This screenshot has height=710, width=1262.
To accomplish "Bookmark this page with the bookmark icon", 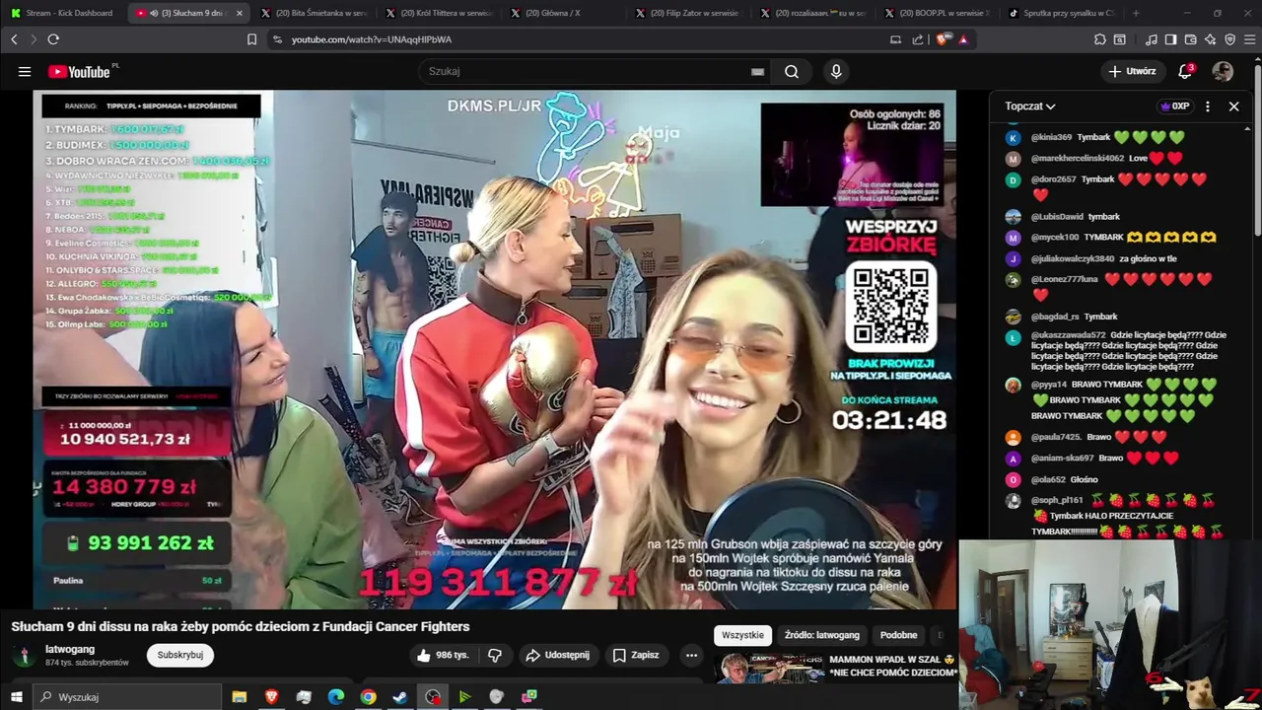I will click(251, 39).
